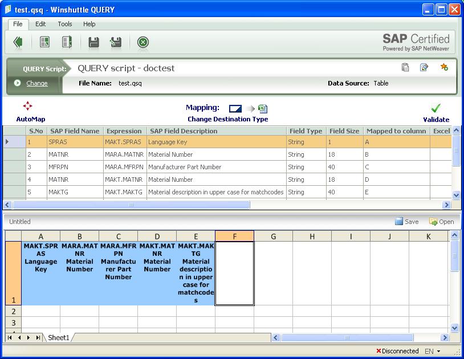
Task: Click the MFRPN field name cell
Action: 75,167
